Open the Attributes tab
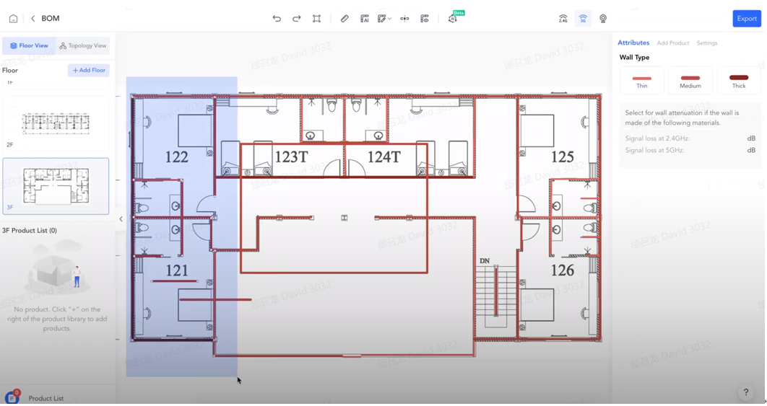 633,43
